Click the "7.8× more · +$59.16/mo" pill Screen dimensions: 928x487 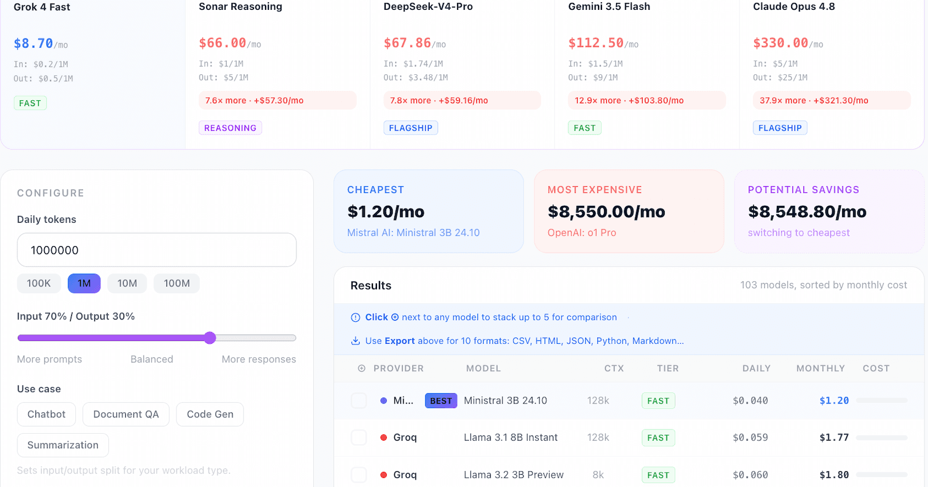[x=462, y=100]
